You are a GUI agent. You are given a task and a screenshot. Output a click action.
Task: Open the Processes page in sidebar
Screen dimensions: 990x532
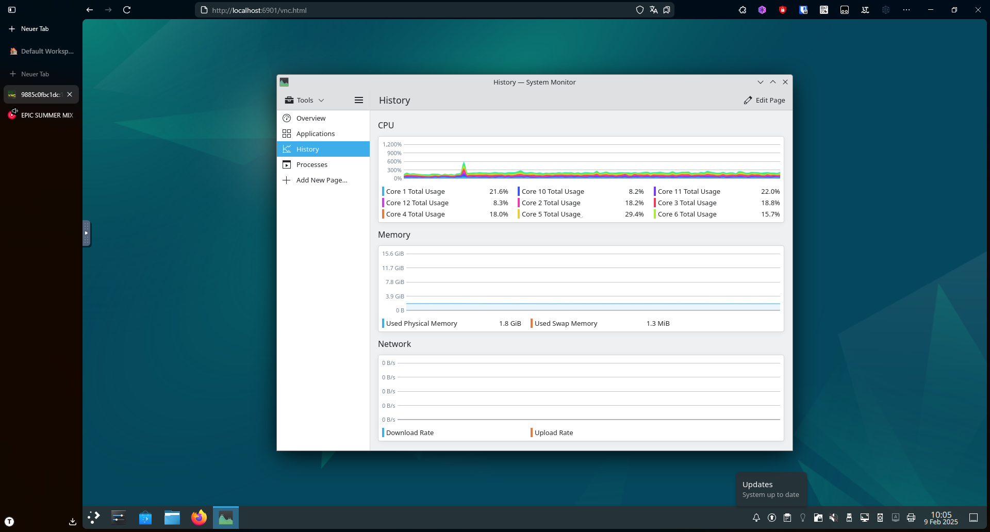coord(323,164)
